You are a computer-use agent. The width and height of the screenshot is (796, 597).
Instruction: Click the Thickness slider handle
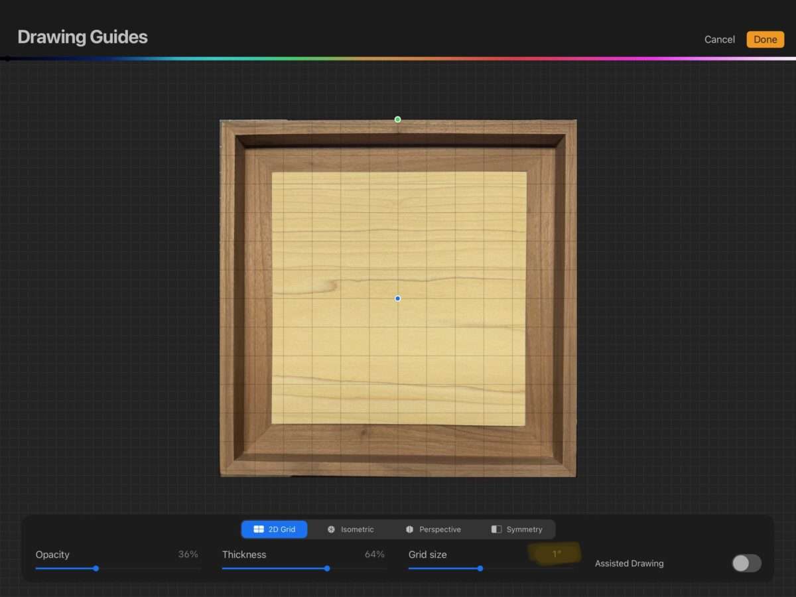point(327,568)
